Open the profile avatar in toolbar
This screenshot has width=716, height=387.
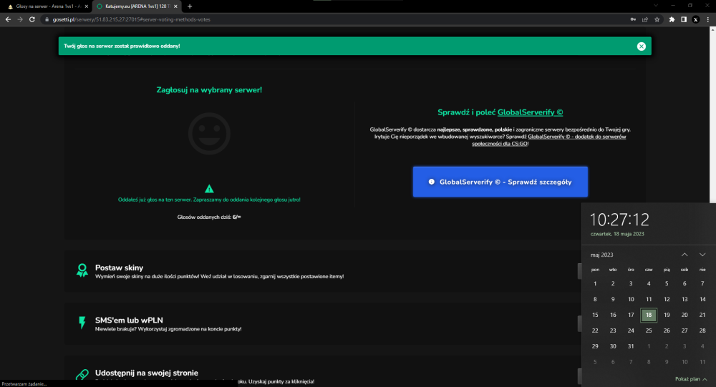click(x=695, y=19)
